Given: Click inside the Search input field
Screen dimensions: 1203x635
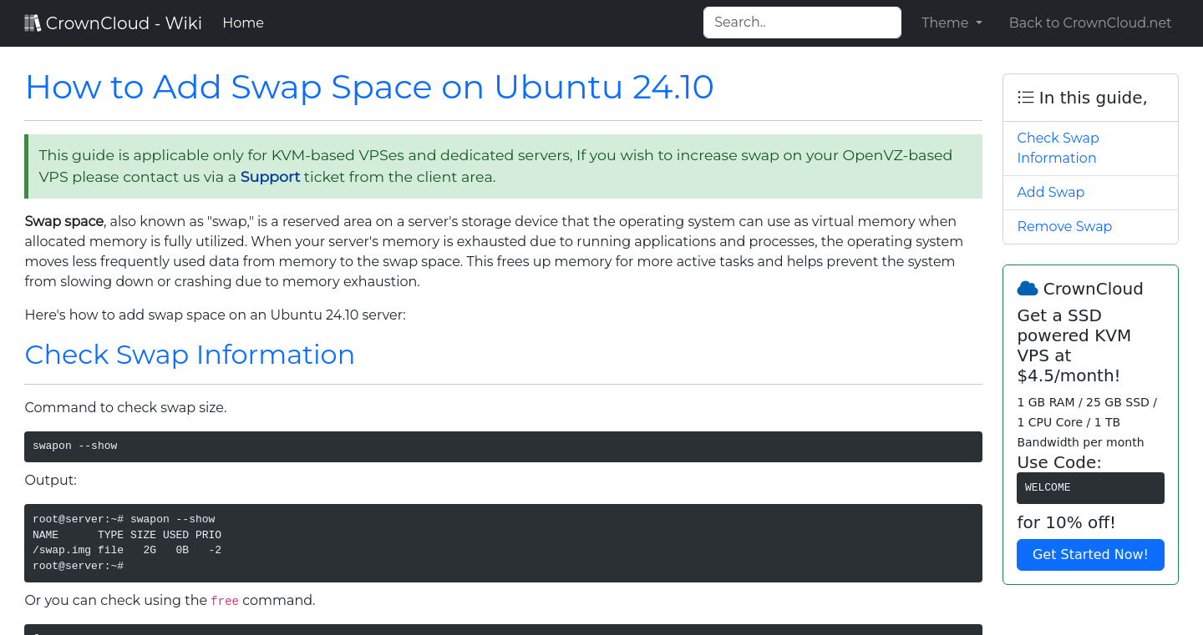Looking at the screenshot, I should point(801,23).
